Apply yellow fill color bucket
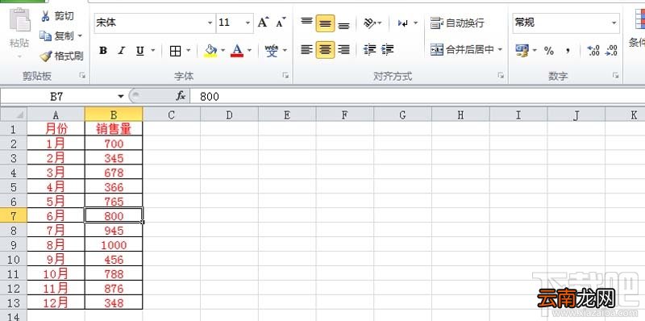The image size is (645, 321). click(x=210, y=51)
